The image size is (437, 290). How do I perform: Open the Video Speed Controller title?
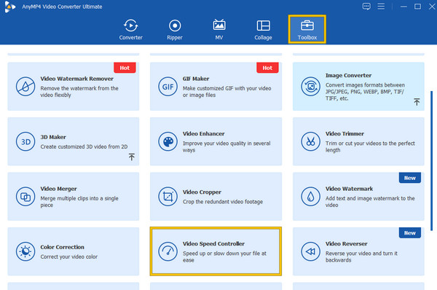(213, 243)
